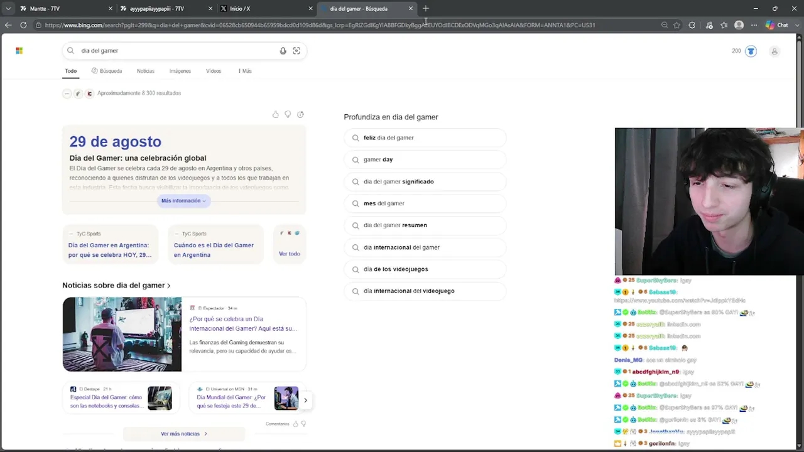Click the browser back arrow

coord(8,25)
